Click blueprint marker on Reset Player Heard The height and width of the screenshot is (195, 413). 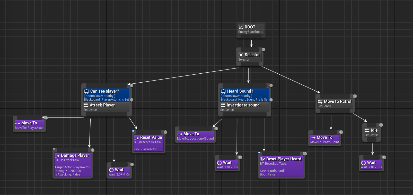(x=259, y=152)
